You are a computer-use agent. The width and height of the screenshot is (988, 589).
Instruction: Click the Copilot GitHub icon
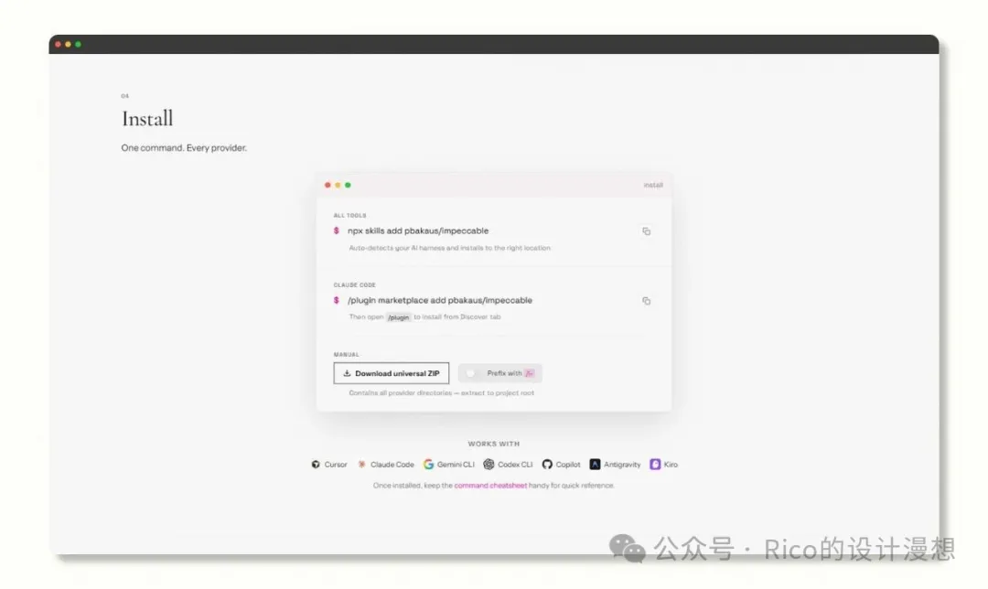(x=547, y=465)
